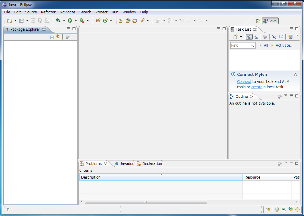Click the Connect link in Mylyn panel

tap(244, 82)
